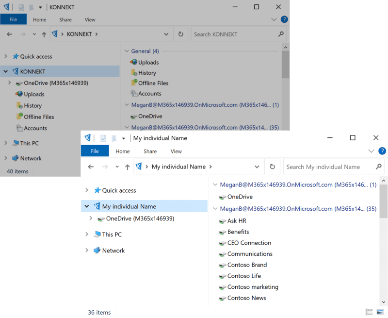This screenshot has width=388, height=318.
Task: Click My individual Name breadcrumb in address bar
Action: pos(178,167)
